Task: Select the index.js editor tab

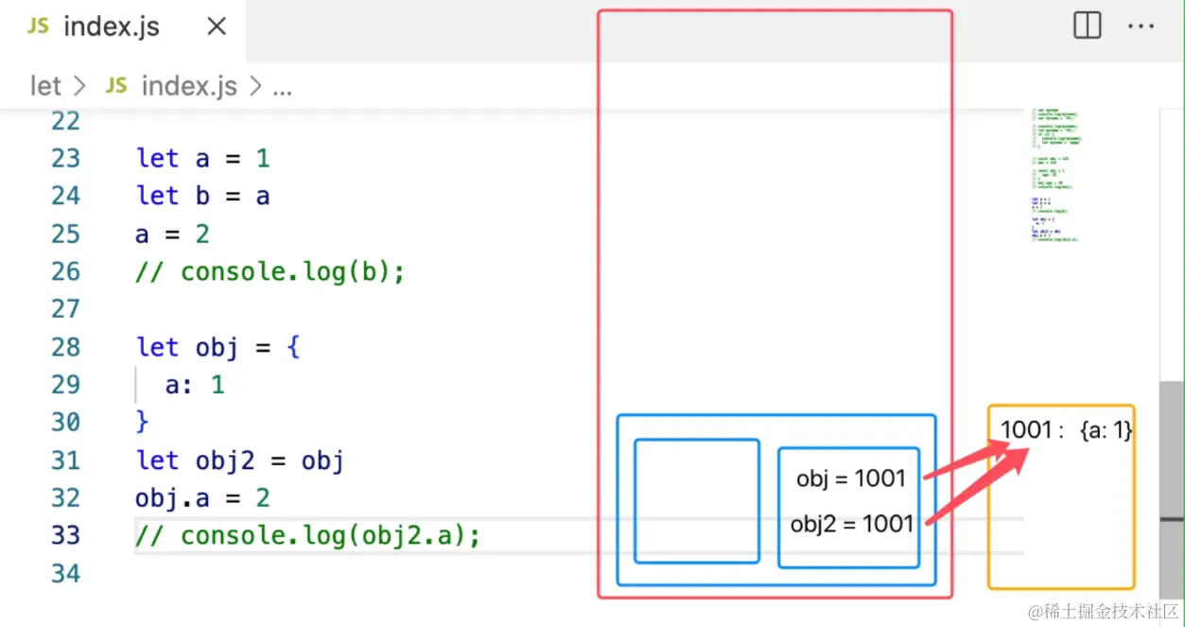Action: click(x=123, y=28)
